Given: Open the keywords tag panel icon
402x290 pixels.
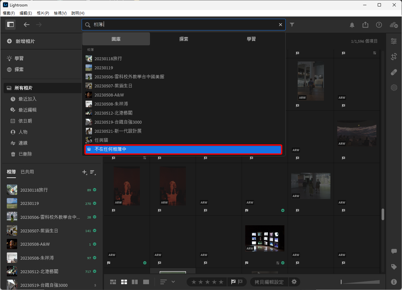Looking at the screenshot, I should click(x=394, y=267).
